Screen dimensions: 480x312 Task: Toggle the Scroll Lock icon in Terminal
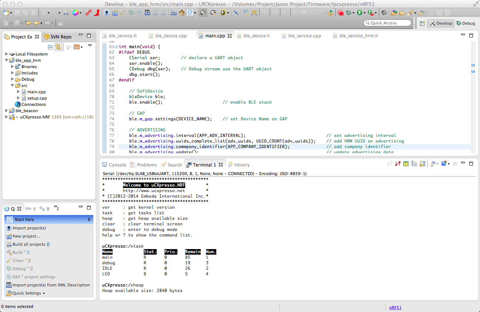click(422, 164)
